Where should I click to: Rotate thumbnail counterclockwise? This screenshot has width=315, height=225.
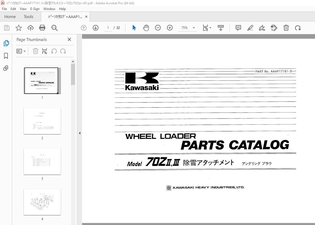click(54, 51)
